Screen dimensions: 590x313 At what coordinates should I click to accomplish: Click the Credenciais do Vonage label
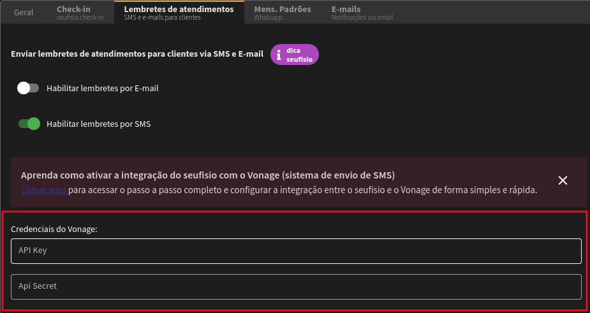click(x=54, y=229)
